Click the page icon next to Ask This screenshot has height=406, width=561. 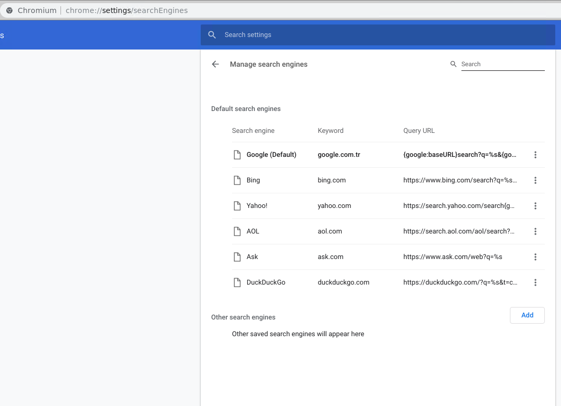click(x=237, y=257)
